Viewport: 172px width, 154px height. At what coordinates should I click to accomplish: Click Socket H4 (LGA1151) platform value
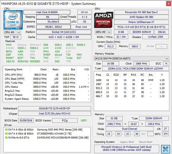(64, 32)
